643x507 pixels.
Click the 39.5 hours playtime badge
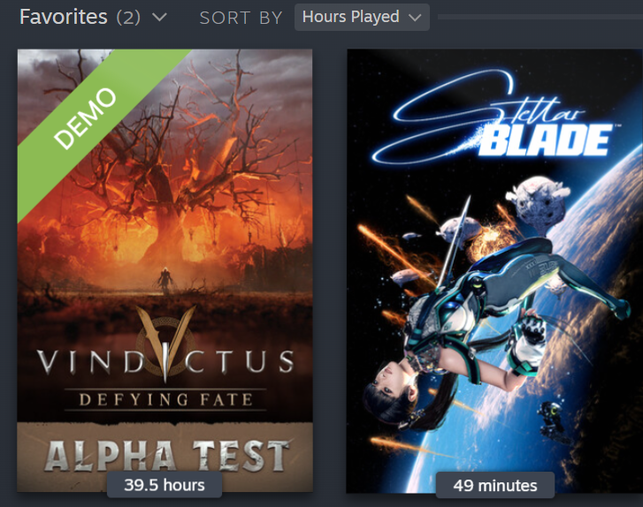(165, 485)
